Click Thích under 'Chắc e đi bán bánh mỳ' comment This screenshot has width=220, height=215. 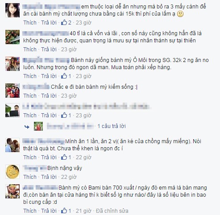[30, 96]
